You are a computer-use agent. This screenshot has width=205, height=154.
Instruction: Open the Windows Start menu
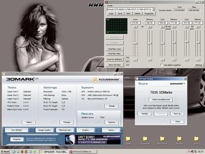5,152
